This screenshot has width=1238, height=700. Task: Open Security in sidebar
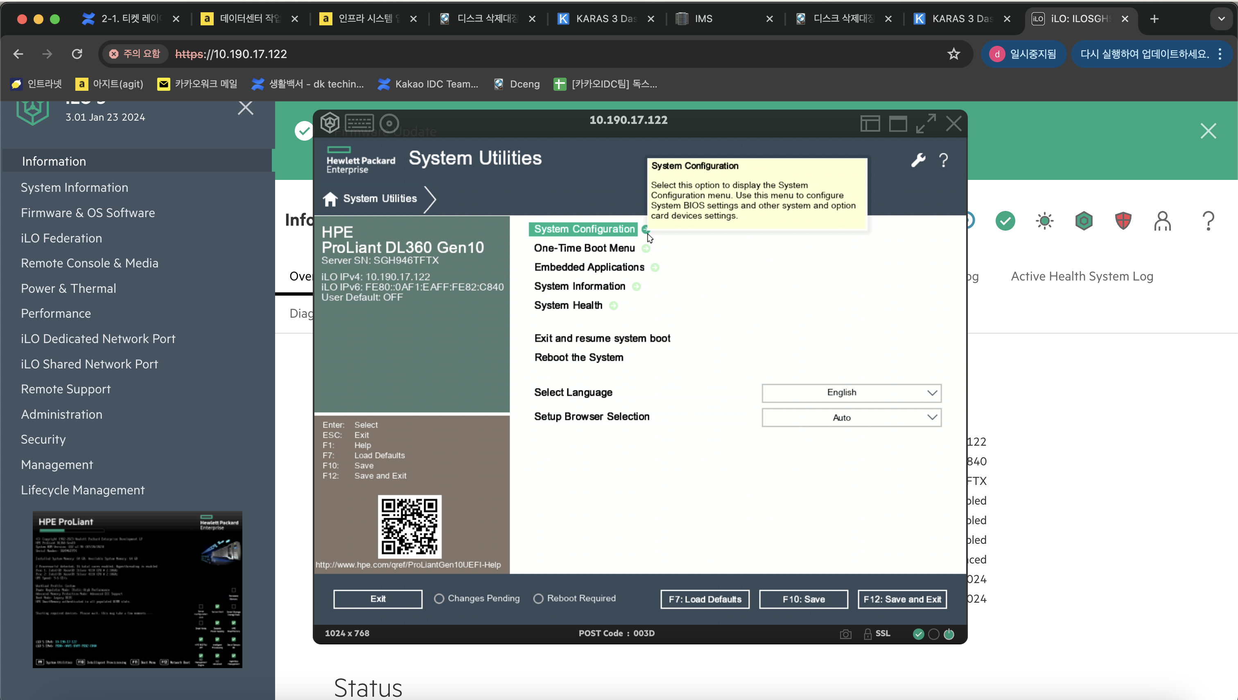coord(43,440)
